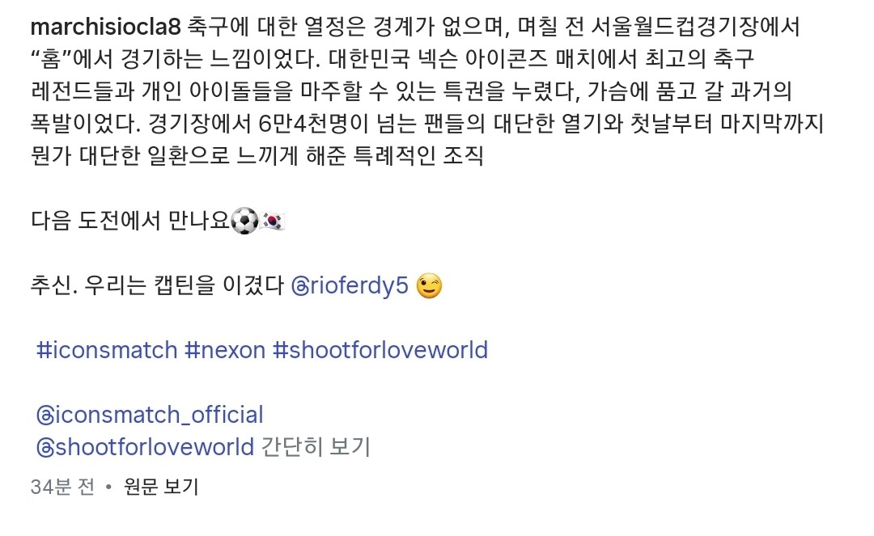The height and width of the screenshot is (536, 874).
Task: Open the #nexon hashtag
Action: coord(225,351)
